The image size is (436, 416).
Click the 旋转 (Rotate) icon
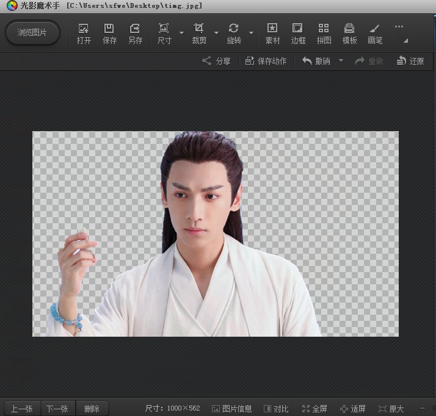point(233,33)
